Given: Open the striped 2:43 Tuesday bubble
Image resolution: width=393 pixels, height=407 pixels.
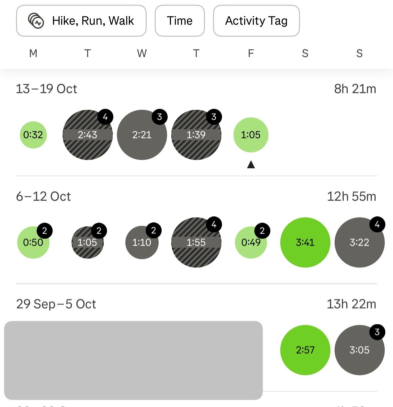Looking at the screenshot, I should (87, 135).
